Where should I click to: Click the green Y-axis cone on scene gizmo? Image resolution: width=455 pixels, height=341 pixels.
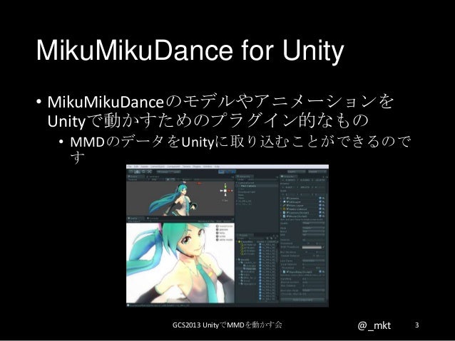pyautogui.click(x=225, y=187)
